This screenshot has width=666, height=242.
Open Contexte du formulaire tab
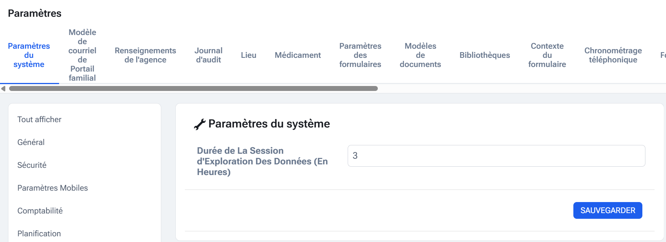(x=547, y=55)
